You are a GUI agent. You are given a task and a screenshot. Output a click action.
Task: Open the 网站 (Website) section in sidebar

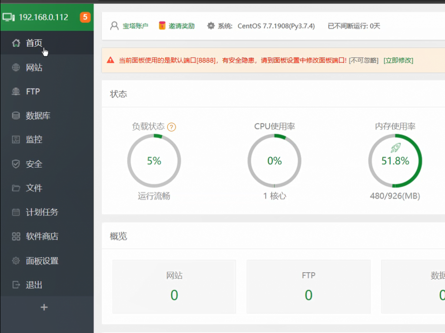35,67
